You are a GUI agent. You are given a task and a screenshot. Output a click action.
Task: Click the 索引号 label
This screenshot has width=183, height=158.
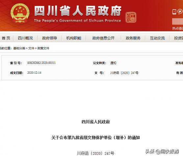click(x=16, y=63)
